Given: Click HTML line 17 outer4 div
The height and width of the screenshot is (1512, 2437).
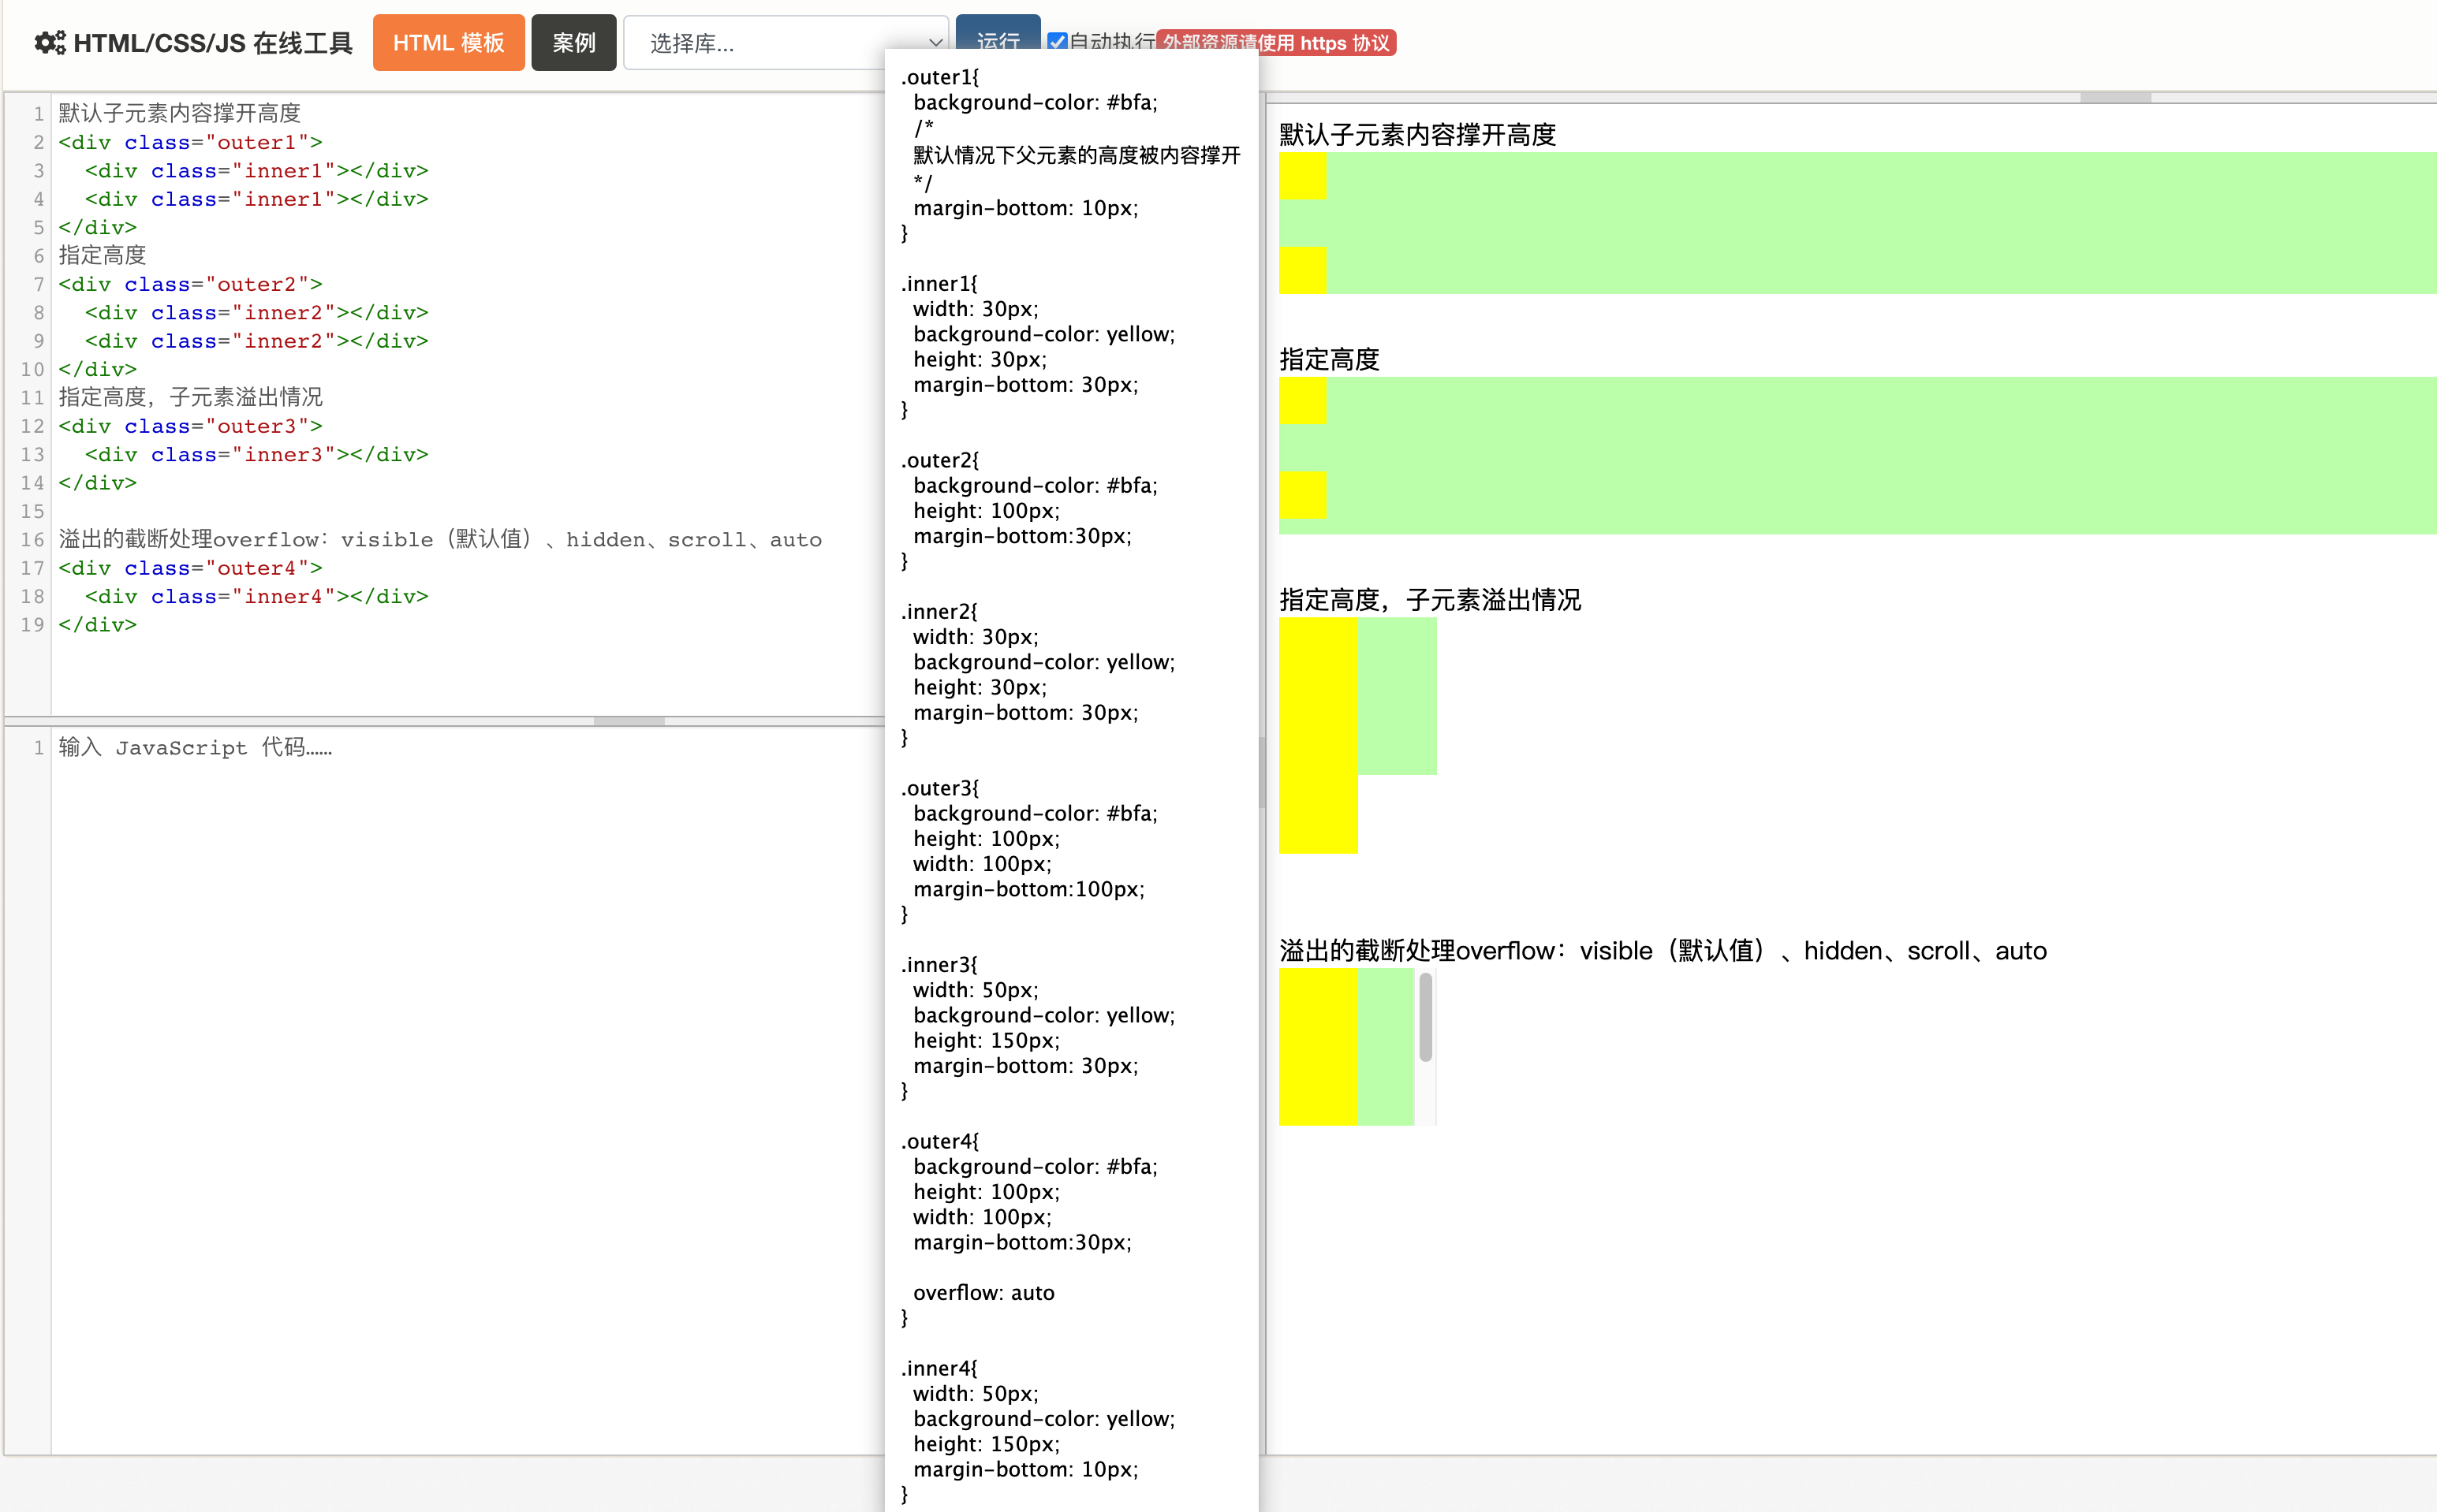Looking at the screenshot, I should 190,568.
